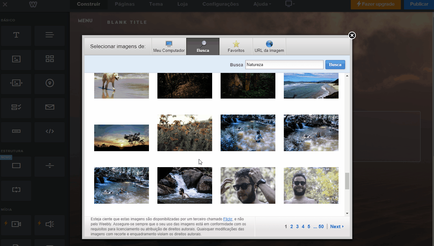Select the Embed code element icon
Screen dimensions: 434x246
coord(49,131)
